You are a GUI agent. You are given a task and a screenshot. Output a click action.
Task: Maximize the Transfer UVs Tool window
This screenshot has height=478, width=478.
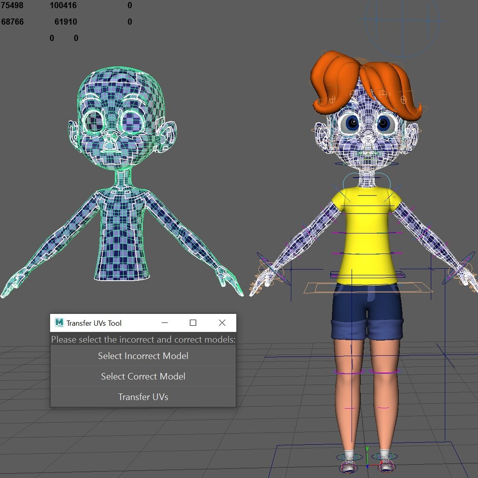pos(193,322)
